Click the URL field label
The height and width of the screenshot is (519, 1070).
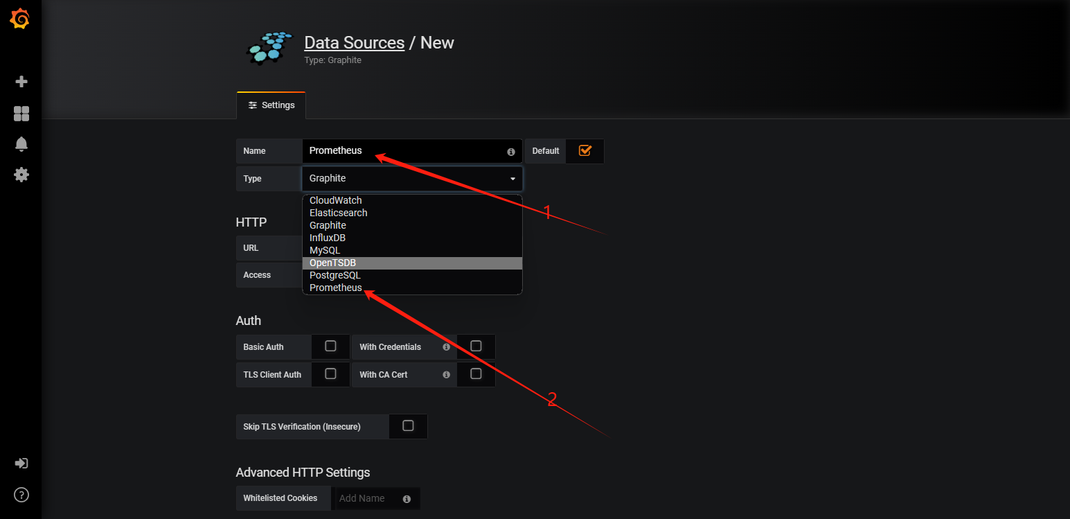[251, 248]
